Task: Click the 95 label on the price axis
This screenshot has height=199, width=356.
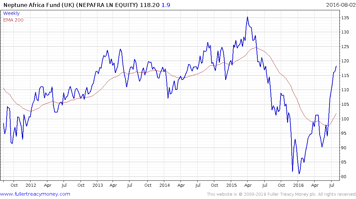Action: click(344, 133)
